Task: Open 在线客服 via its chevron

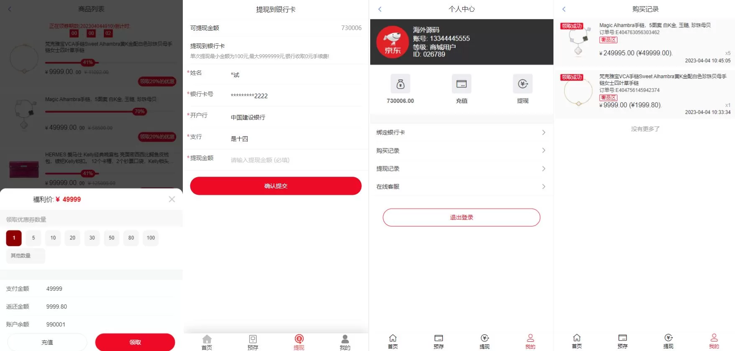Action: click(x=543, y=187)
